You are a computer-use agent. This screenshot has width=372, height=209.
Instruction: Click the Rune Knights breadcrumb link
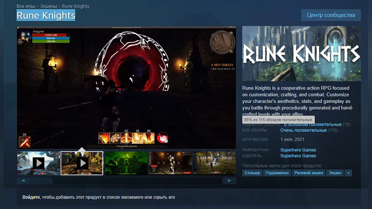(x=76, y=6)
